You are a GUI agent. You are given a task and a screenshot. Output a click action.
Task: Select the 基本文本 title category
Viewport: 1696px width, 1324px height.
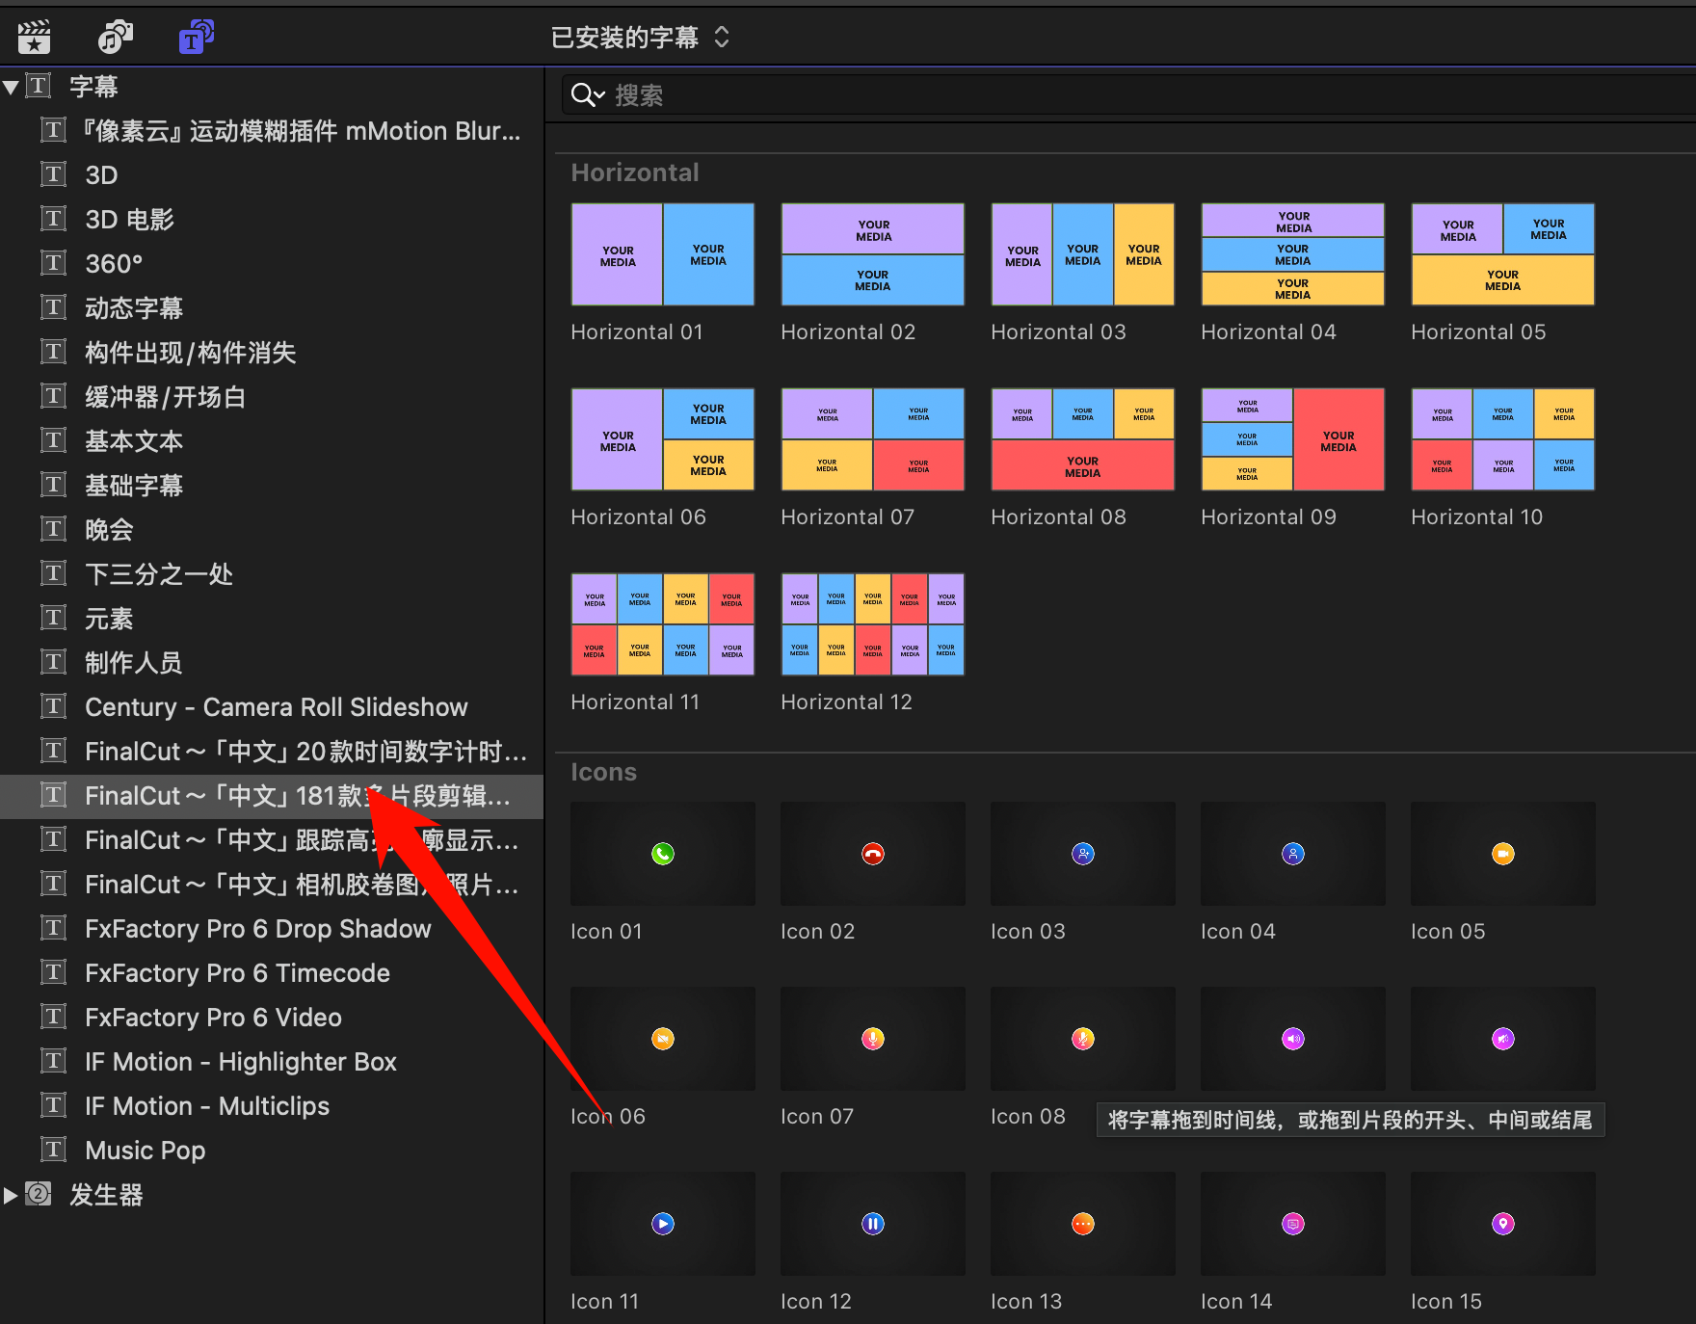(x=133, y=441)
